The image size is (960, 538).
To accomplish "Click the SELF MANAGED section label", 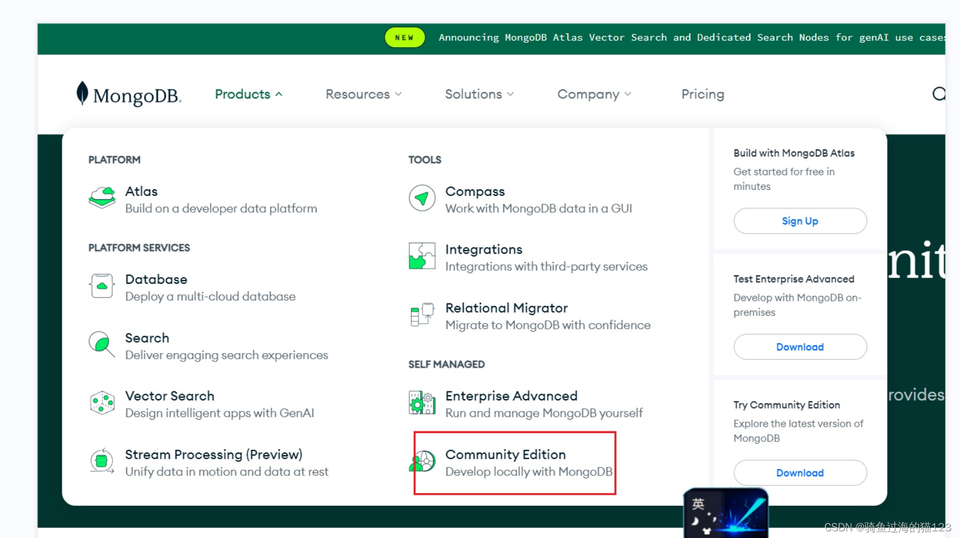I will [x=446, y=364].
